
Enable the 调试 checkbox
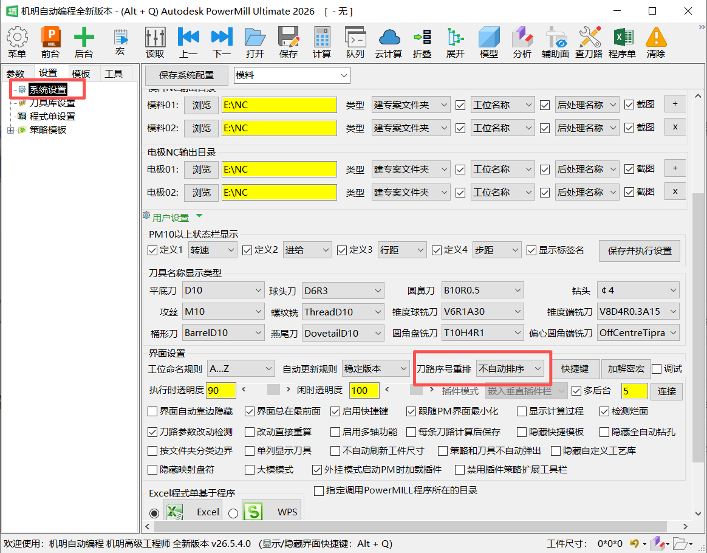[x=657, y=368]
